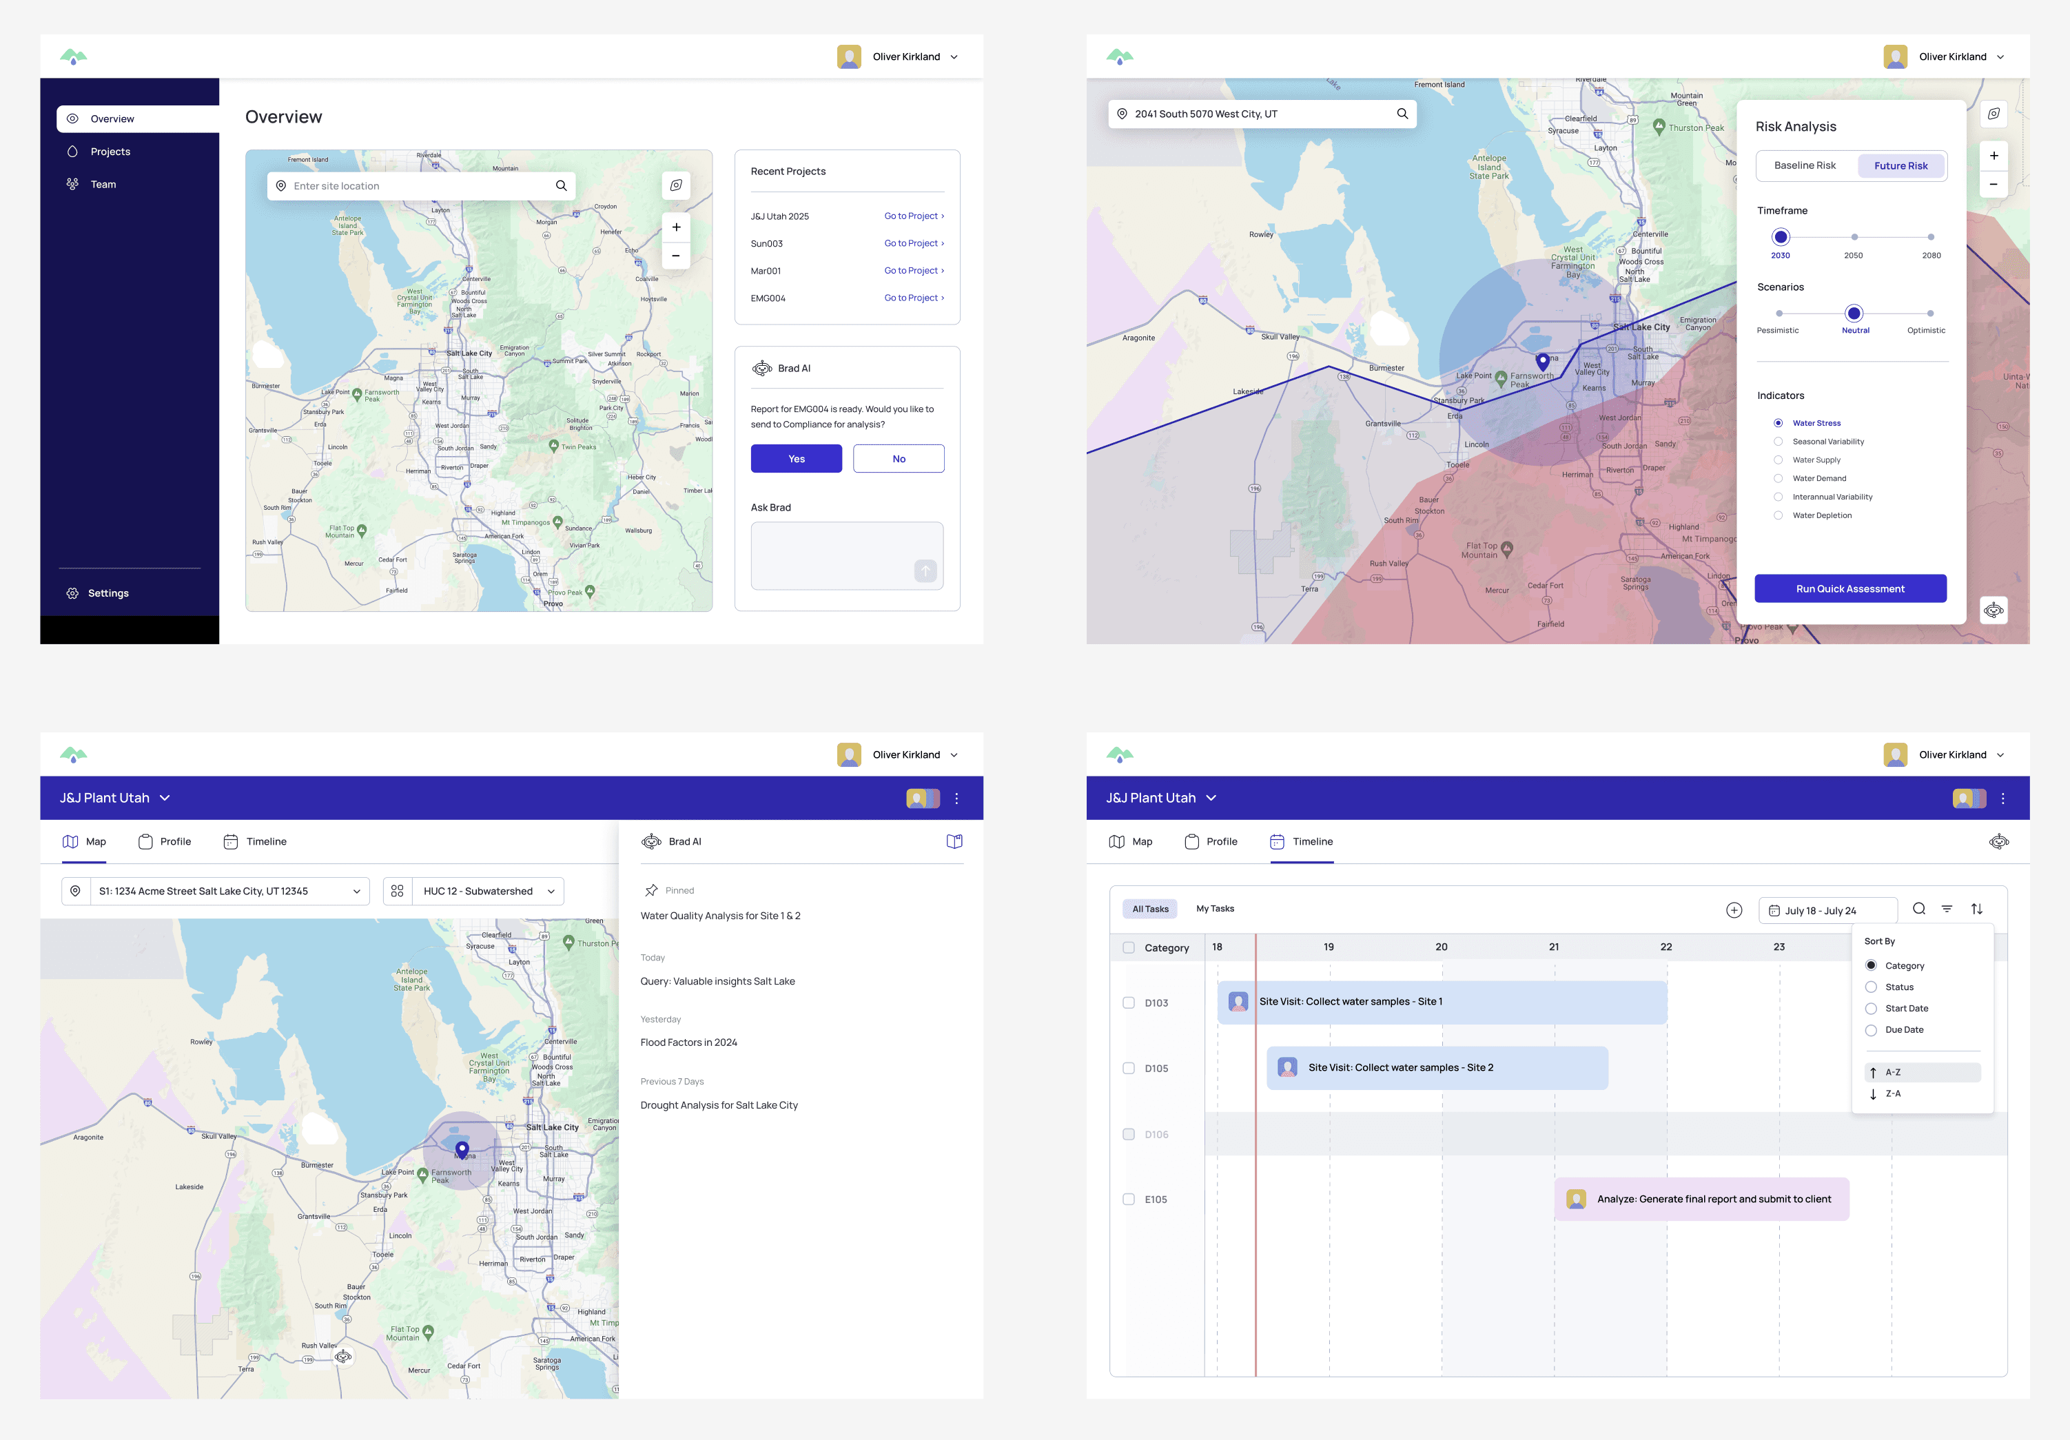Open the three-dot menu on the Brad AI project screen
The image size is (2070, 1440).
pyautogui.click(x=956, y=798)
